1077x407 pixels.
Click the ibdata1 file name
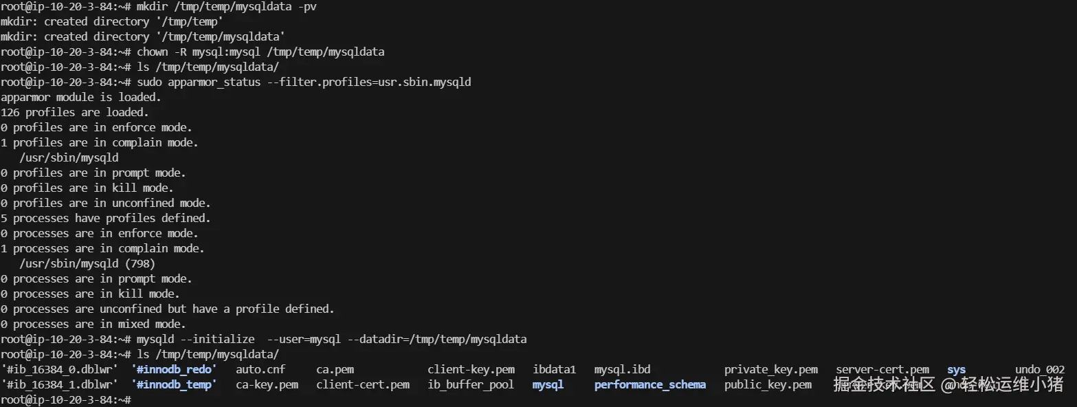(x=554, y=370)
